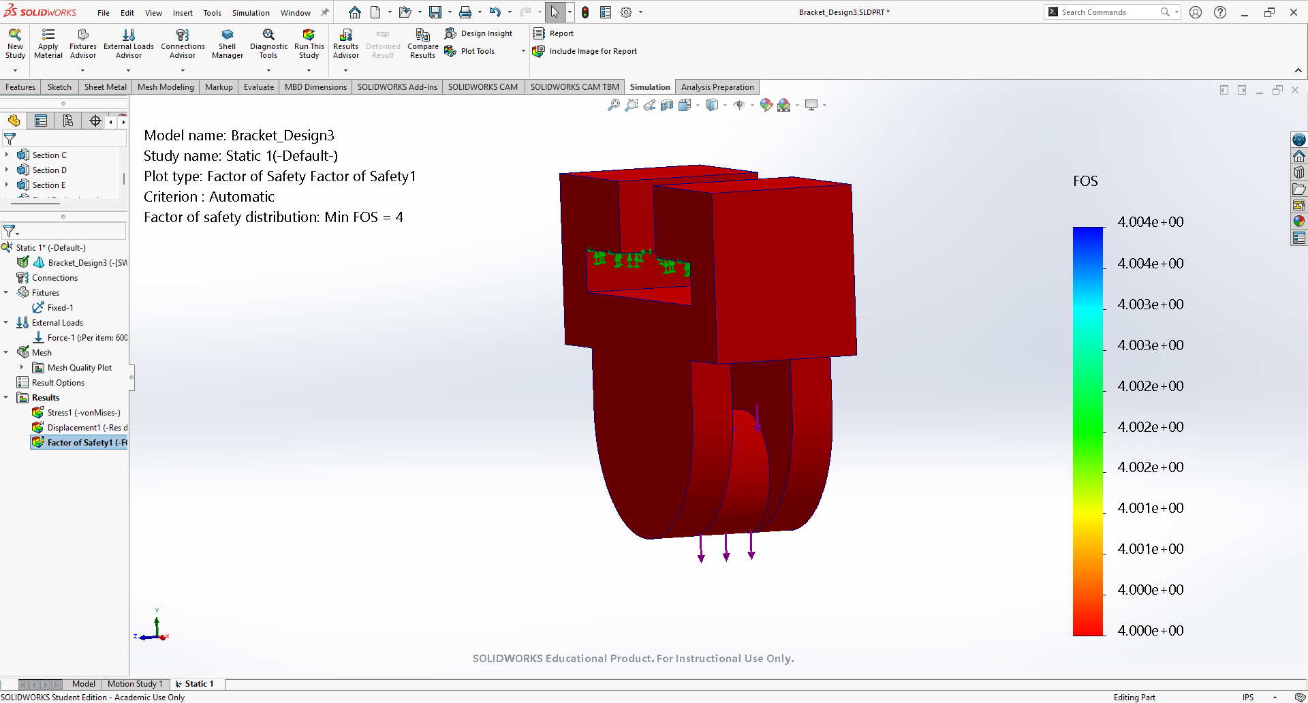Open IPS unit system in status bar
This screenshot has width=1308, height=703.
(x=1248, y=697)
